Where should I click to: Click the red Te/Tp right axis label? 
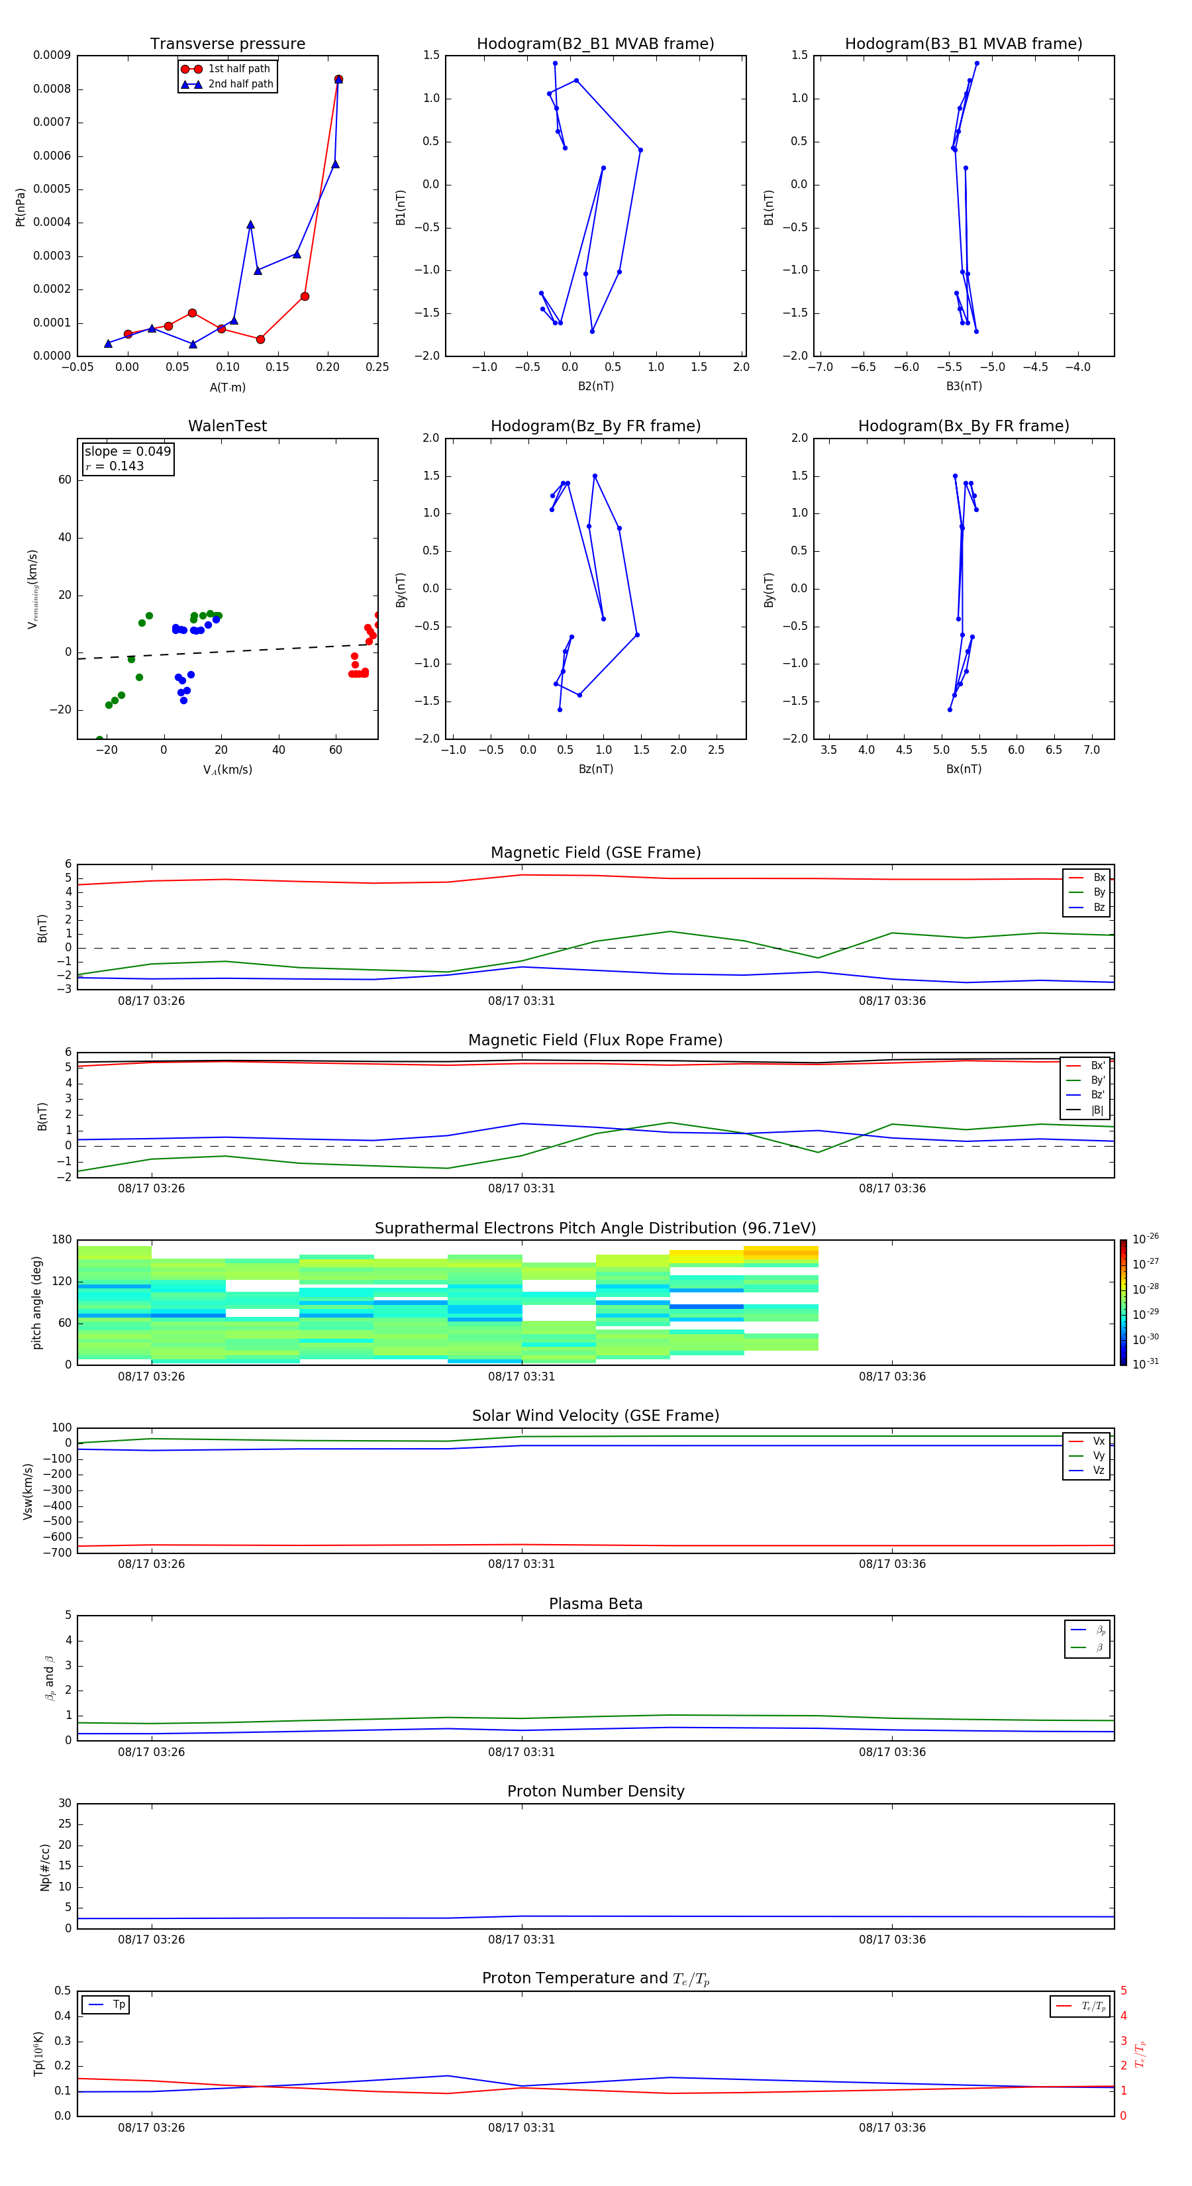(1141, 2054)
